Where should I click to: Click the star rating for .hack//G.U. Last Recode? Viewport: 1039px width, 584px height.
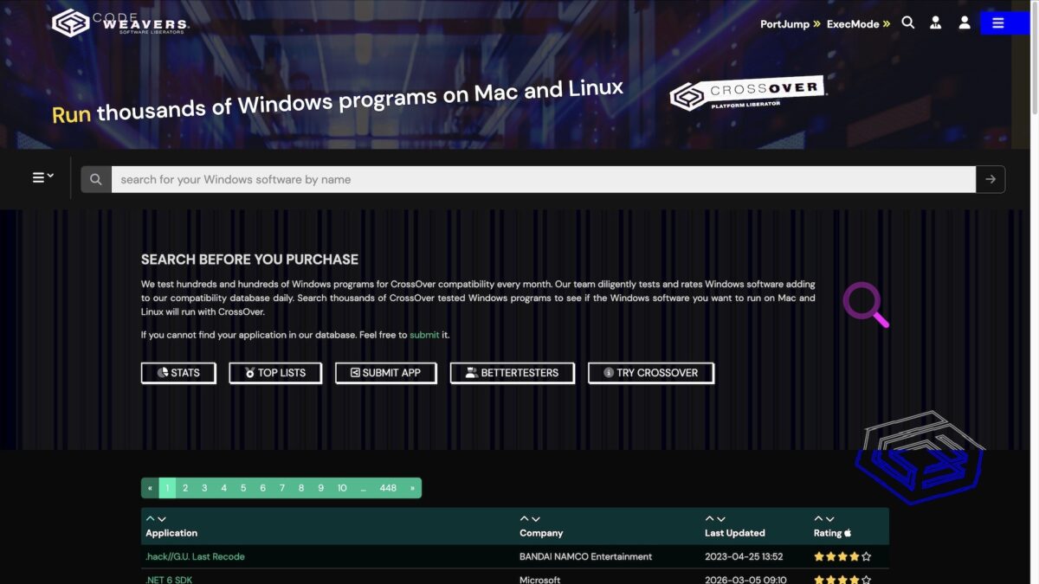point(842,556)
